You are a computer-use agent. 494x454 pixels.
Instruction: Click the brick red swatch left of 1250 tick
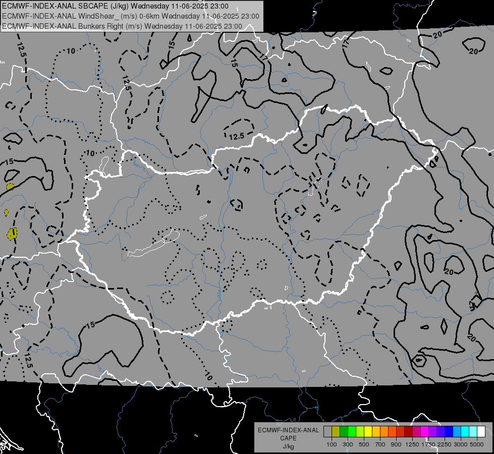tap(401, 432)
